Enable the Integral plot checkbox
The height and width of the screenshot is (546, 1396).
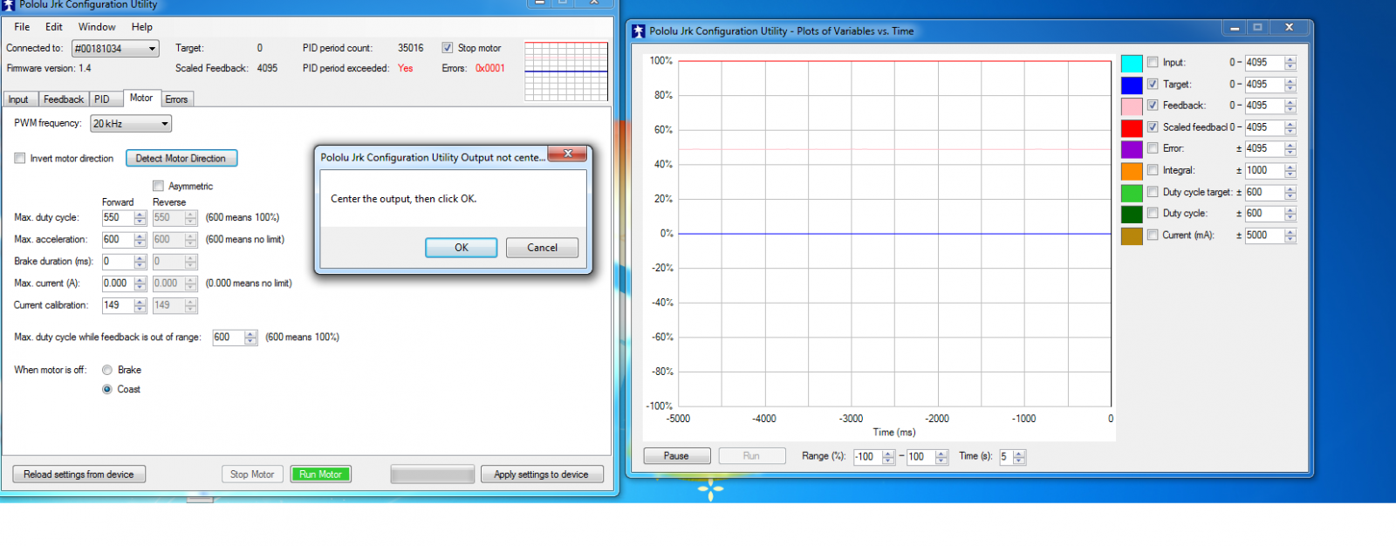(x=1153, y=170)
